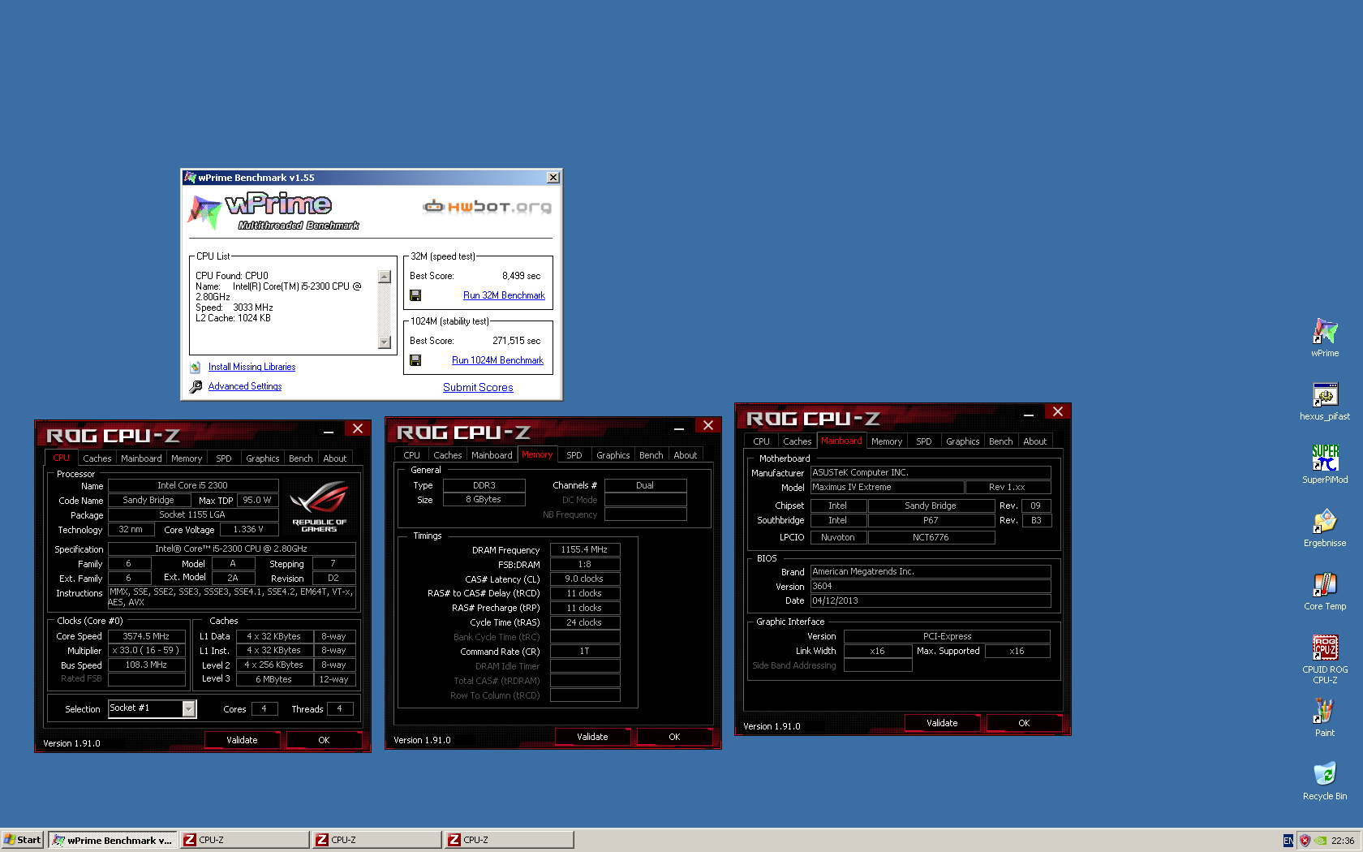The height and width of the screenshot is (852, 1363).
Task: Click the up arrow of the CPU List scrollbar
Action: click(385, 277)
